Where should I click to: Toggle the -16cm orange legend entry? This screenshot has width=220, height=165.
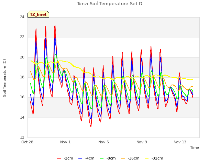(x=130, y=158)
